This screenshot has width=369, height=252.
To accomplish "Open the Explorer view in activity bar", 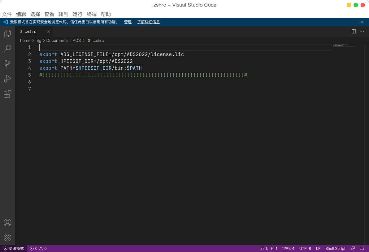I will pyautogui.click(x=7, y=33).
